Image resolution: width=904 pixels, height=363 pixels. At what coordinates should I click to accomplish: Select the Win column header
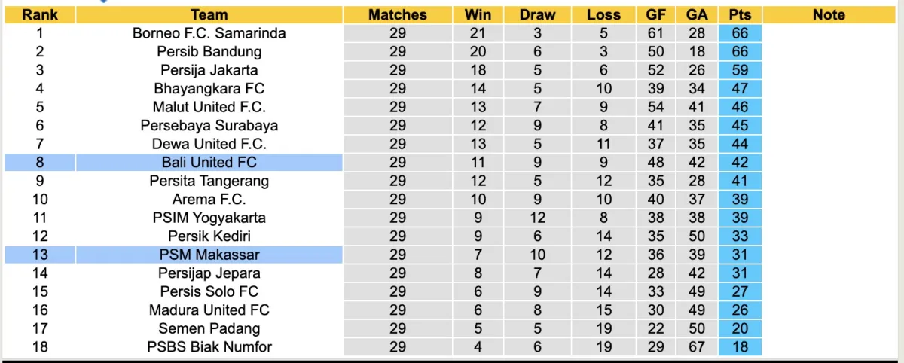(478, 14)
